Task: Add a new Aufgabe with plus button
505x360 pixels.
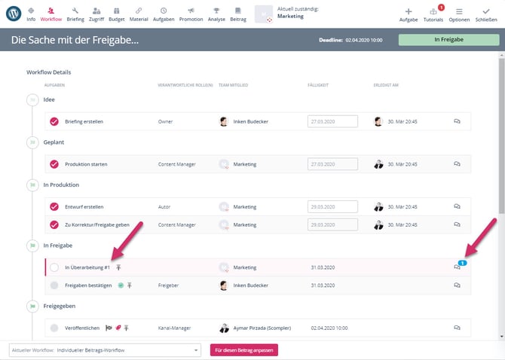Action: point(408,14)
